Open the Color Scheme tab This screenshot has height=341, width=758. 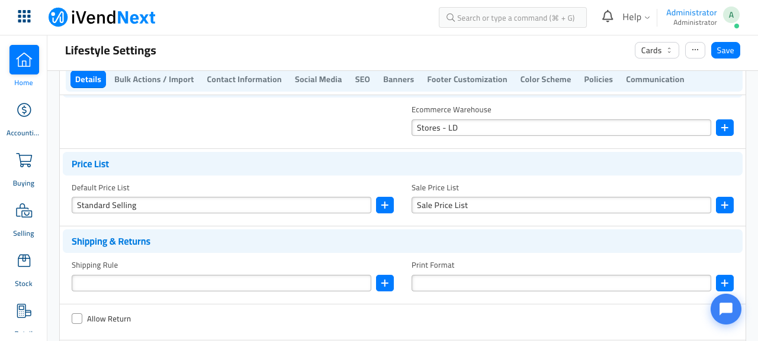pyautogui.click(x=545, y=79)
